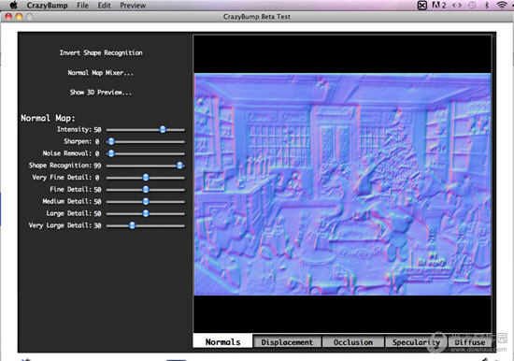
Task: Open the Bluetooth status menu
Action: coord(487,5)
